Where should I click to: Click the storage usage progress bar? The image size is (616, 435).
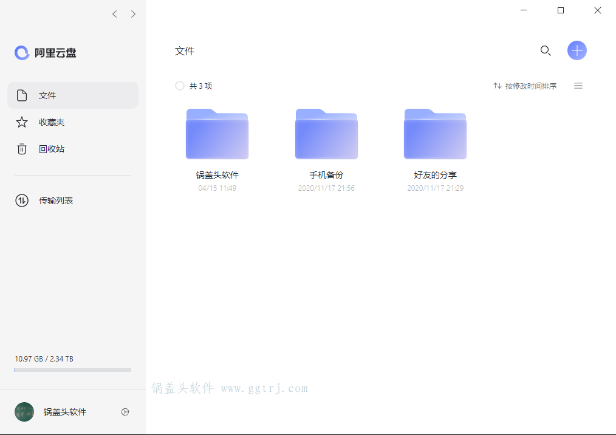click(x=73, y=370)
